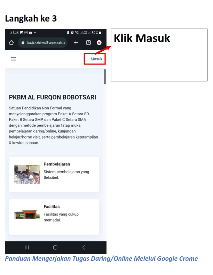This screenshot has width=213, height=275.
Task: Click the Masuk login link
Action: pyautogui.click(x=96, y=59)
